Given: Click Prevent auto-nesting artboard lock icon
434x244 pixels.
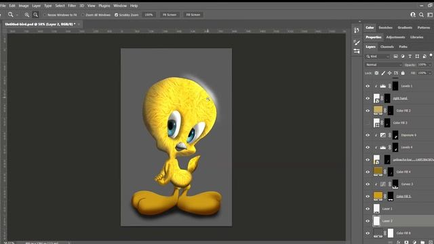Looking at the screenshot, I should pyautogui.click(x=396, y=73).
